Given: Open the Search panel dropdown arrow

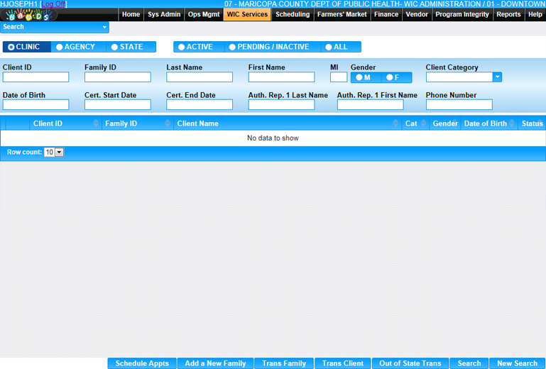Looking at the screenshot, I should 104,28.
